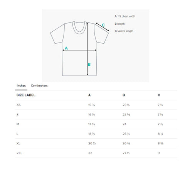
Task: Click the t-shirt left sleeve outline
Action: [57, 34]
